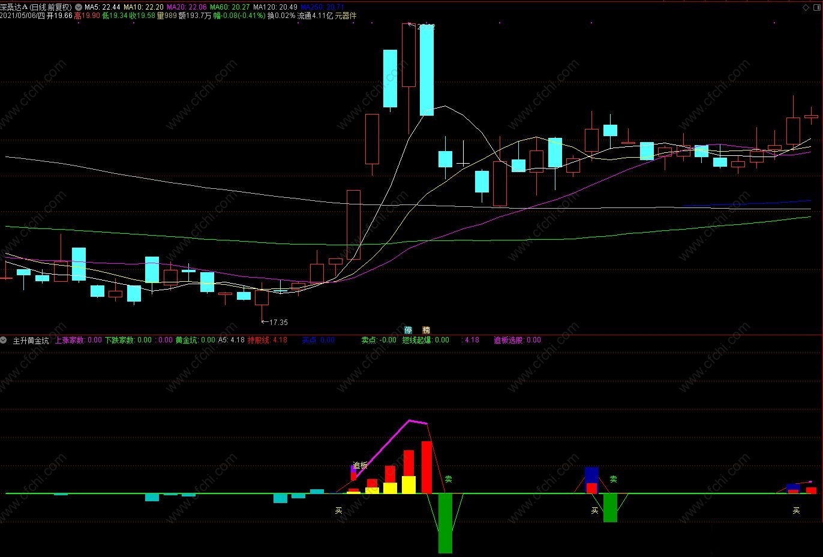Click the 元器件 sector label
The width and height of the screenshot is (823, 557).
click(x=346, y=16)
